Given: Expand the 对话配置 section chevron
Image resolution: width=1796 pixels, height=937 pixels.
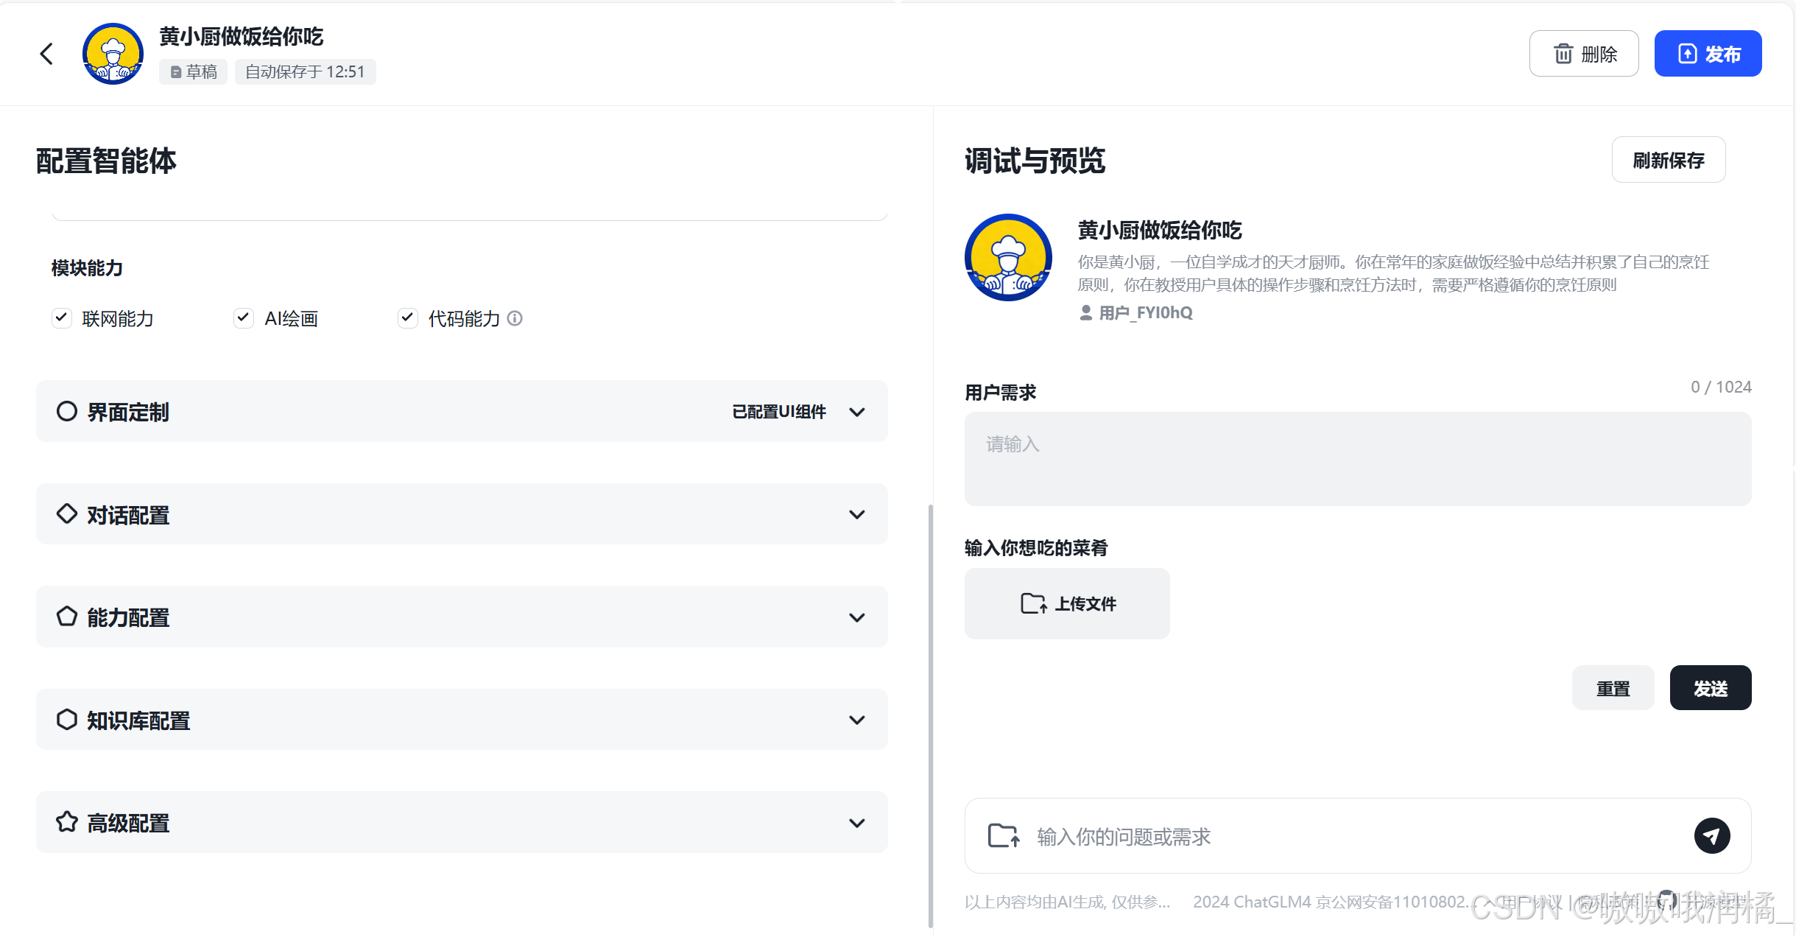Looking at the screenshot, I should coord(856,514).
